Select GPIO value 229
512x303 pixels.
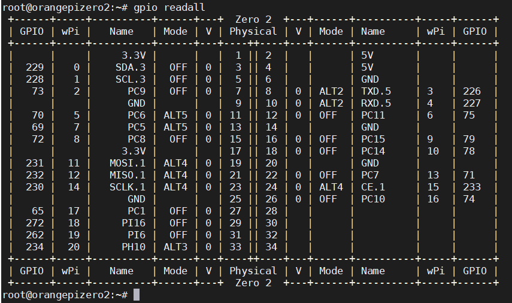point(35,67)
